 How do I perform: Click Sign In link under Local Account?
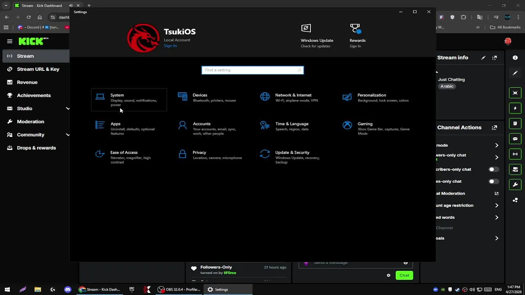coord(170,46)
